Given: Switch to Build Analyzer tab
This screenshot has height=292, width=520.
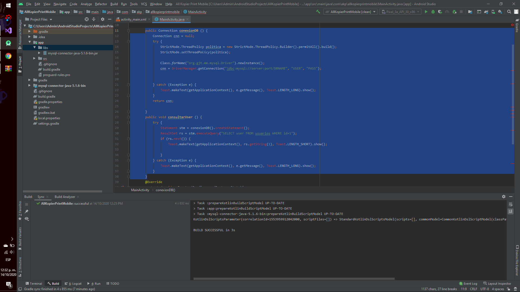Looking at the screenshot, I should (x=65, y=197).
